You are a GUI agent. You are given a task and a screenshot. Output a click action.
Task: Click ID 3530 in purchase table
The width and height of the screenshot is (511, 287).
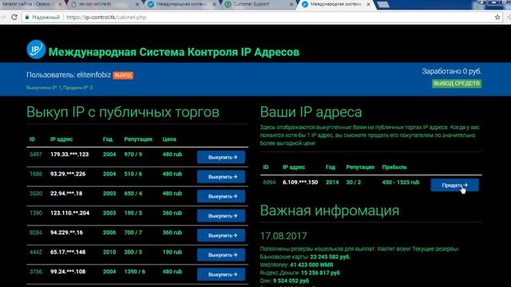[35, 194]
